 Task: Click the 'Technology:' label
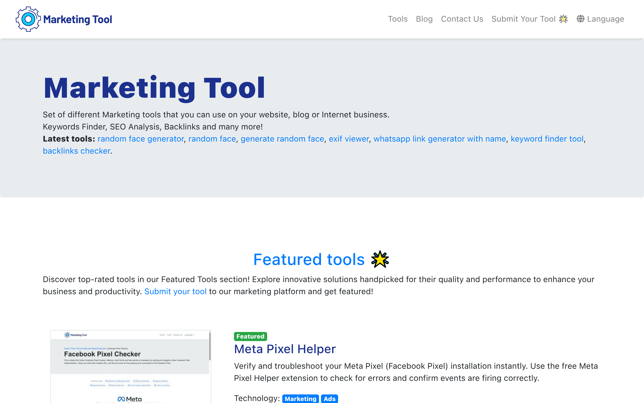point(257,398)
